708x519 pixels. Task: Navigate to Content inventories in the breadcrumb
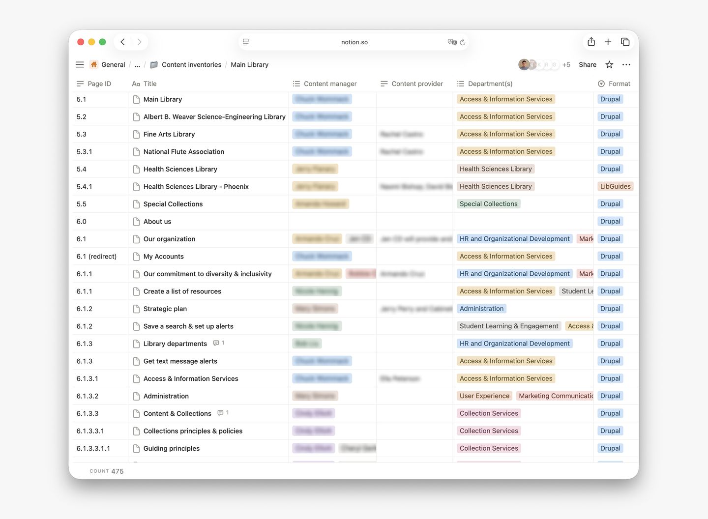(x=192, y=64)
